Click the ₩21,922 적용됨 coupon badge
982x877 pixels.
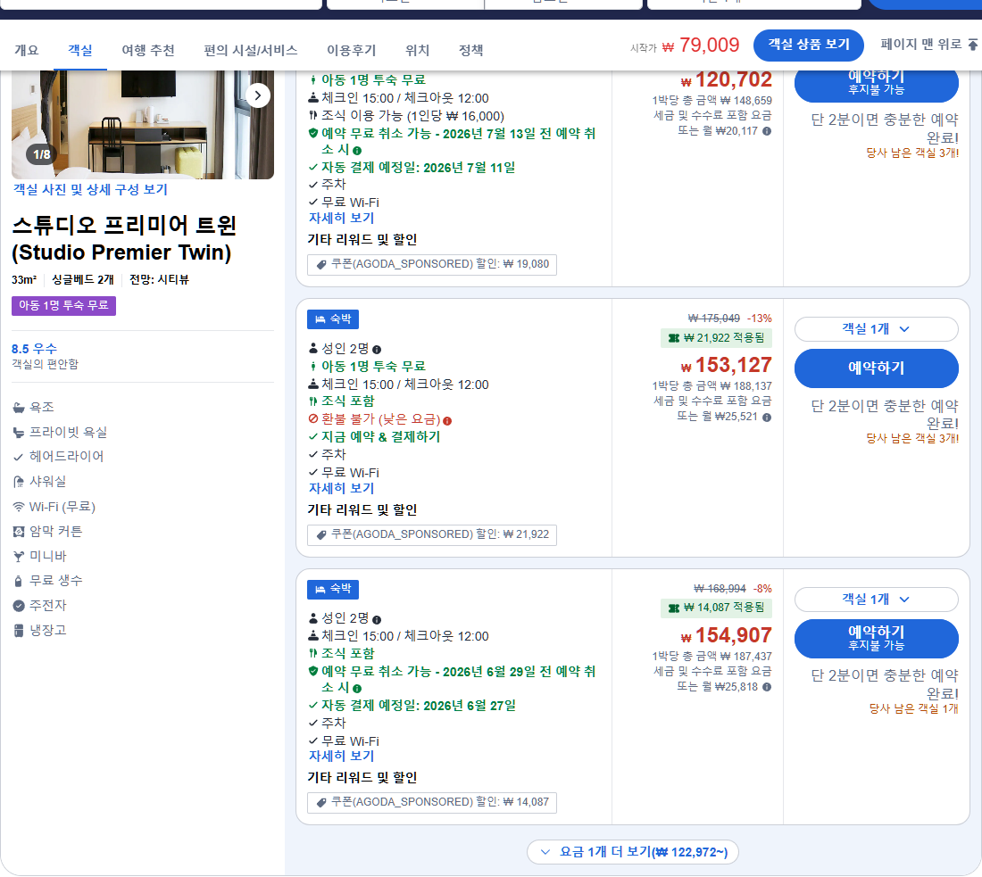coord(716,339)
